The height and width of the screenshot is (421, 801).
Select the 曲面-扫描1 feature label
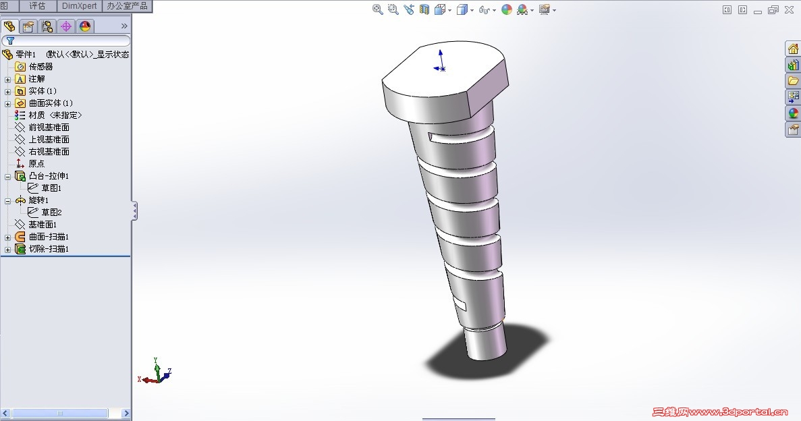[x=49, y=237]
